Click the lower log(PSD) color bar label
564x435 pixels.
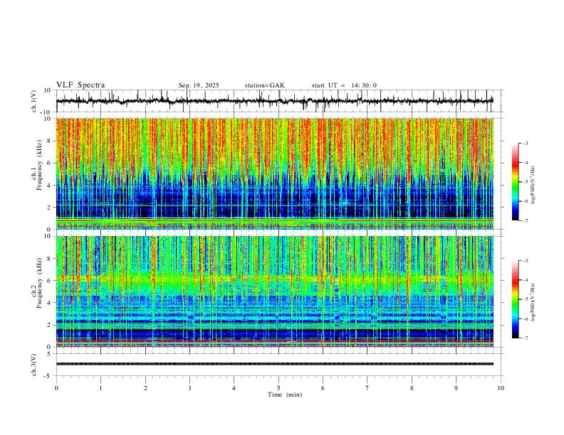point(533,302)
